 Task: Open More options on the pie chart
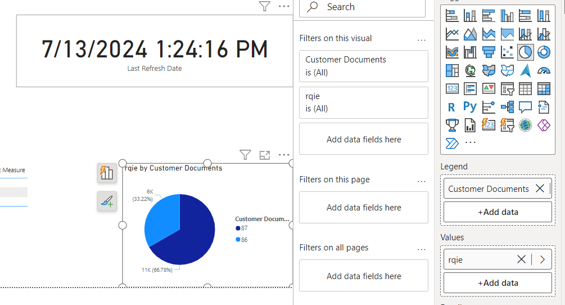(x=284, y=155)
